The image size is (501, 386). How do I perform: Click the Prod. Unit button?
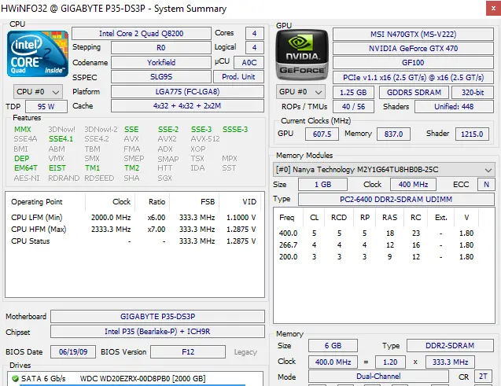238,77
